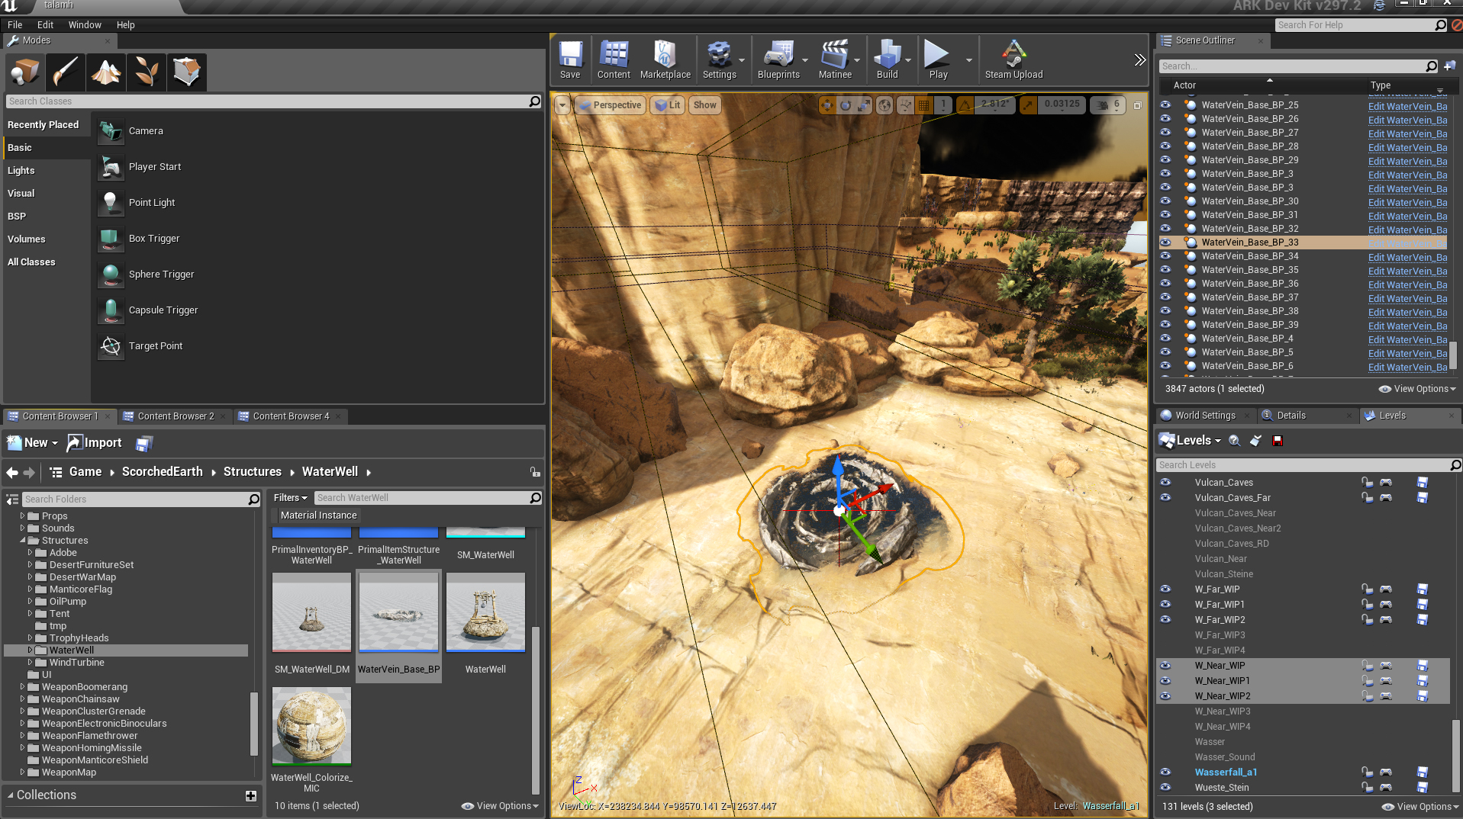The width and height of the screenshot is (1463, 819).
Task: Click the Steam Upload icon
Action: tap(1013, 59)
